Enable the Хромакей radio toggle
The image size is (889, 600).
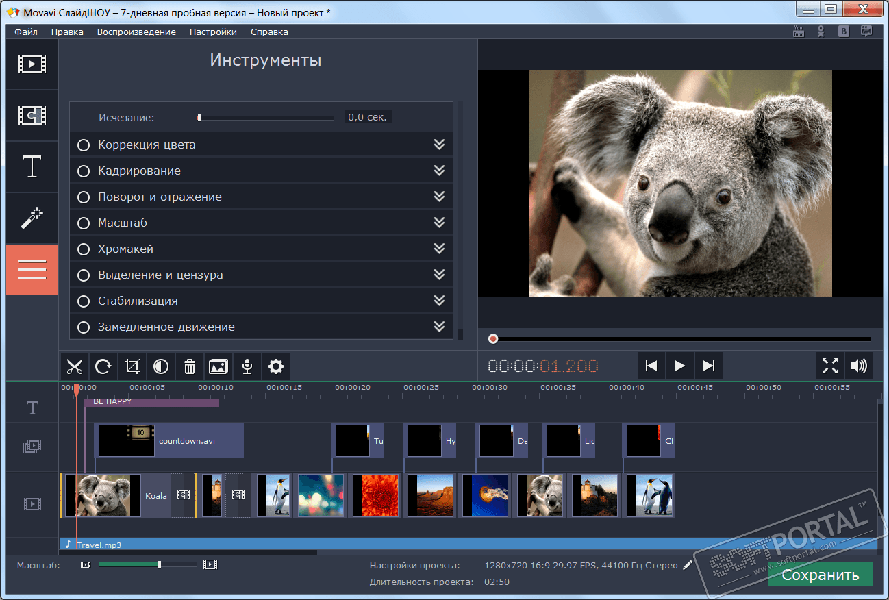pyautogui.click(x=84, y=249)
